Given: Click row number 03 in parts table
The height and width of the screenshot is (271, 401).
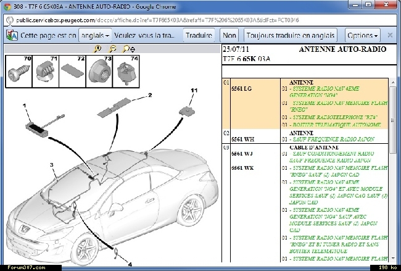Looking at the screenshot, I should [x=226, y=148].
